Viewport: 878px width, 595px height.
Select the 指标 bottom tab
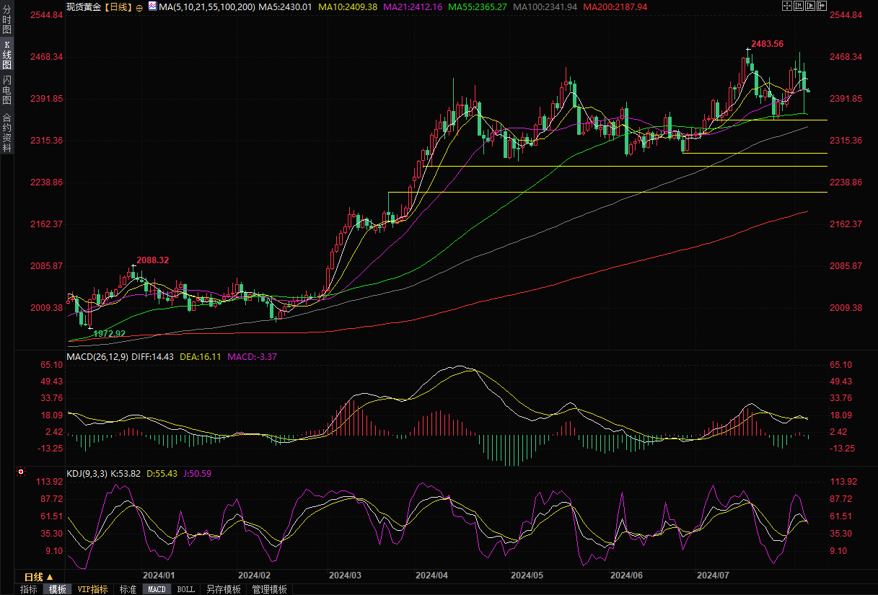(29, 589)
